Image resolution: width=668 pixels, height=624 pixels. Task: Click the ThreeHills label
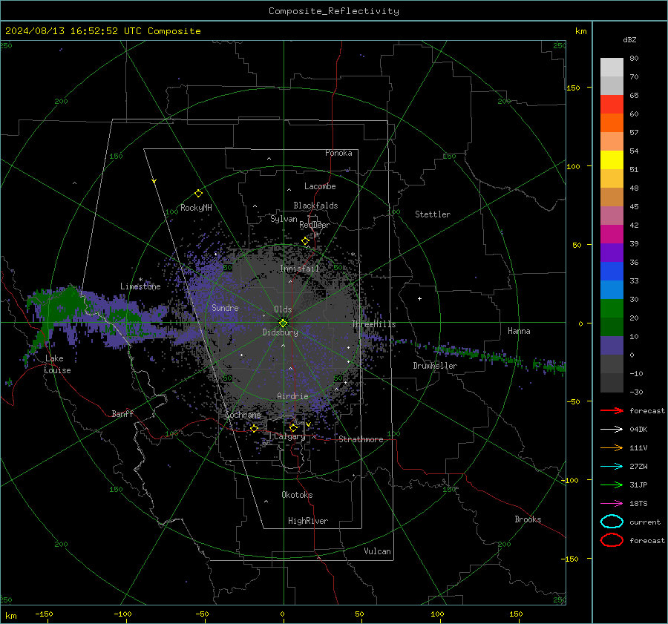tap(373, 324)
